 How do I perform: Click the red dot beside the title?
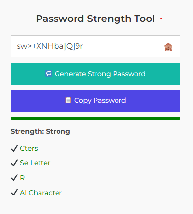pos(161,19)
